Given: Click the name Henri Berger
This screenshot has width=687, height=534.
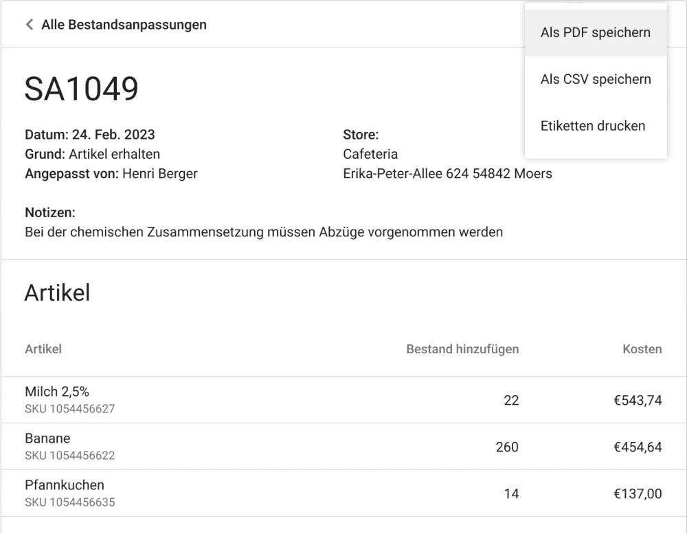Looking at the screenshot, I should [x=159, y=173].
